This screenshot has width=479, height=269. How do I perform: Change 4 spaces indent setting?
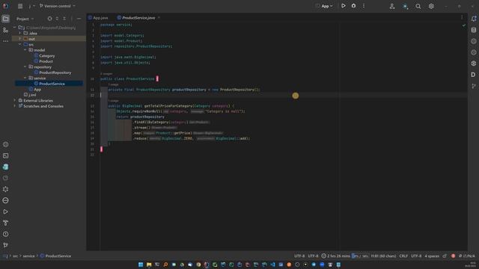432,256
